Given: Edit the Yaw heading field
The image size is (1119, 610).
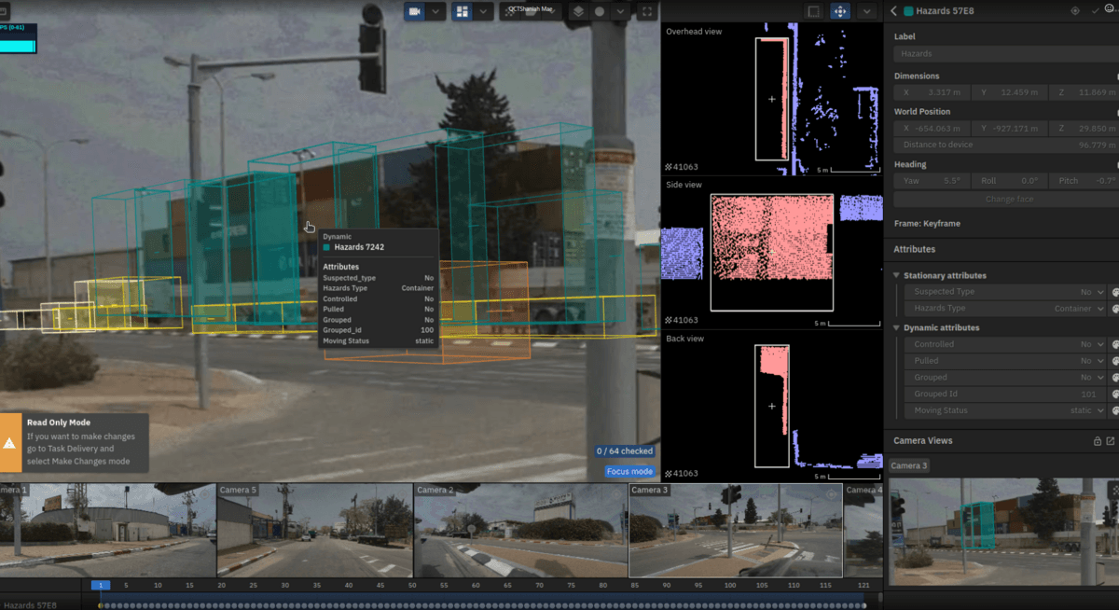Looking at the screenshot, I should 933,181.
